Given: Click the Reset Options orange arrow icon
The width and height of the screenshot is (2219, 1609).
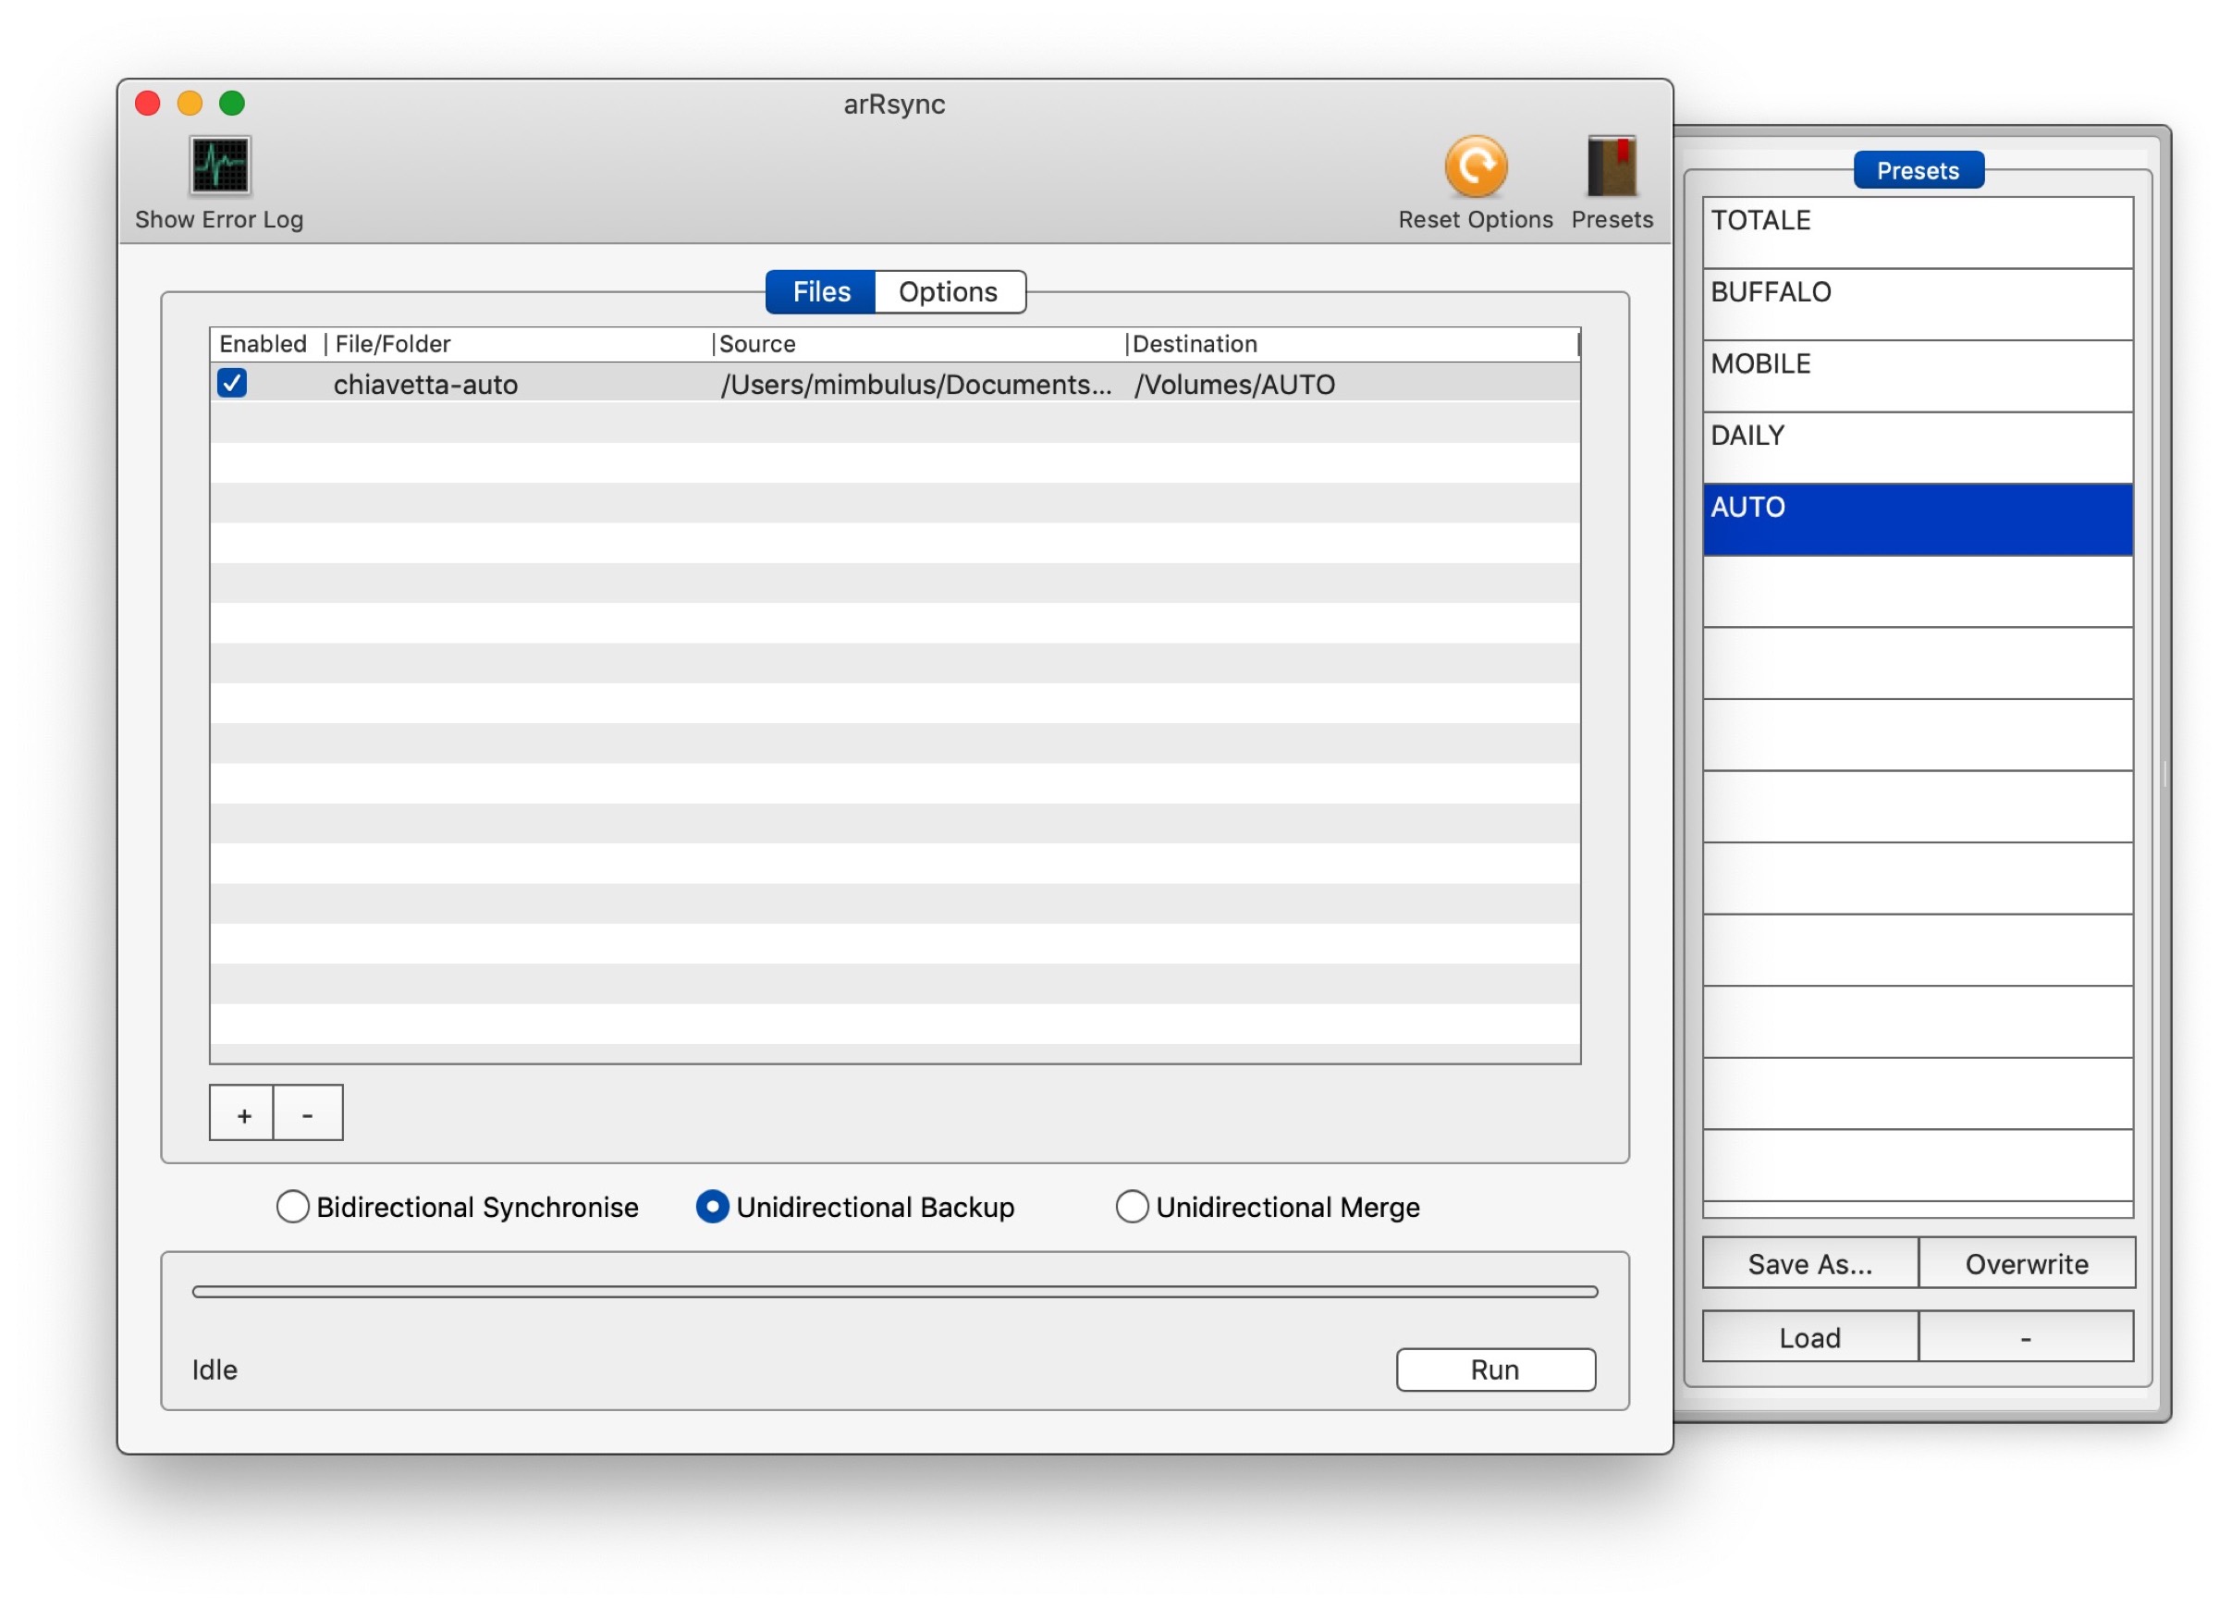Looking at the screenshot, I should point(1475,166).
